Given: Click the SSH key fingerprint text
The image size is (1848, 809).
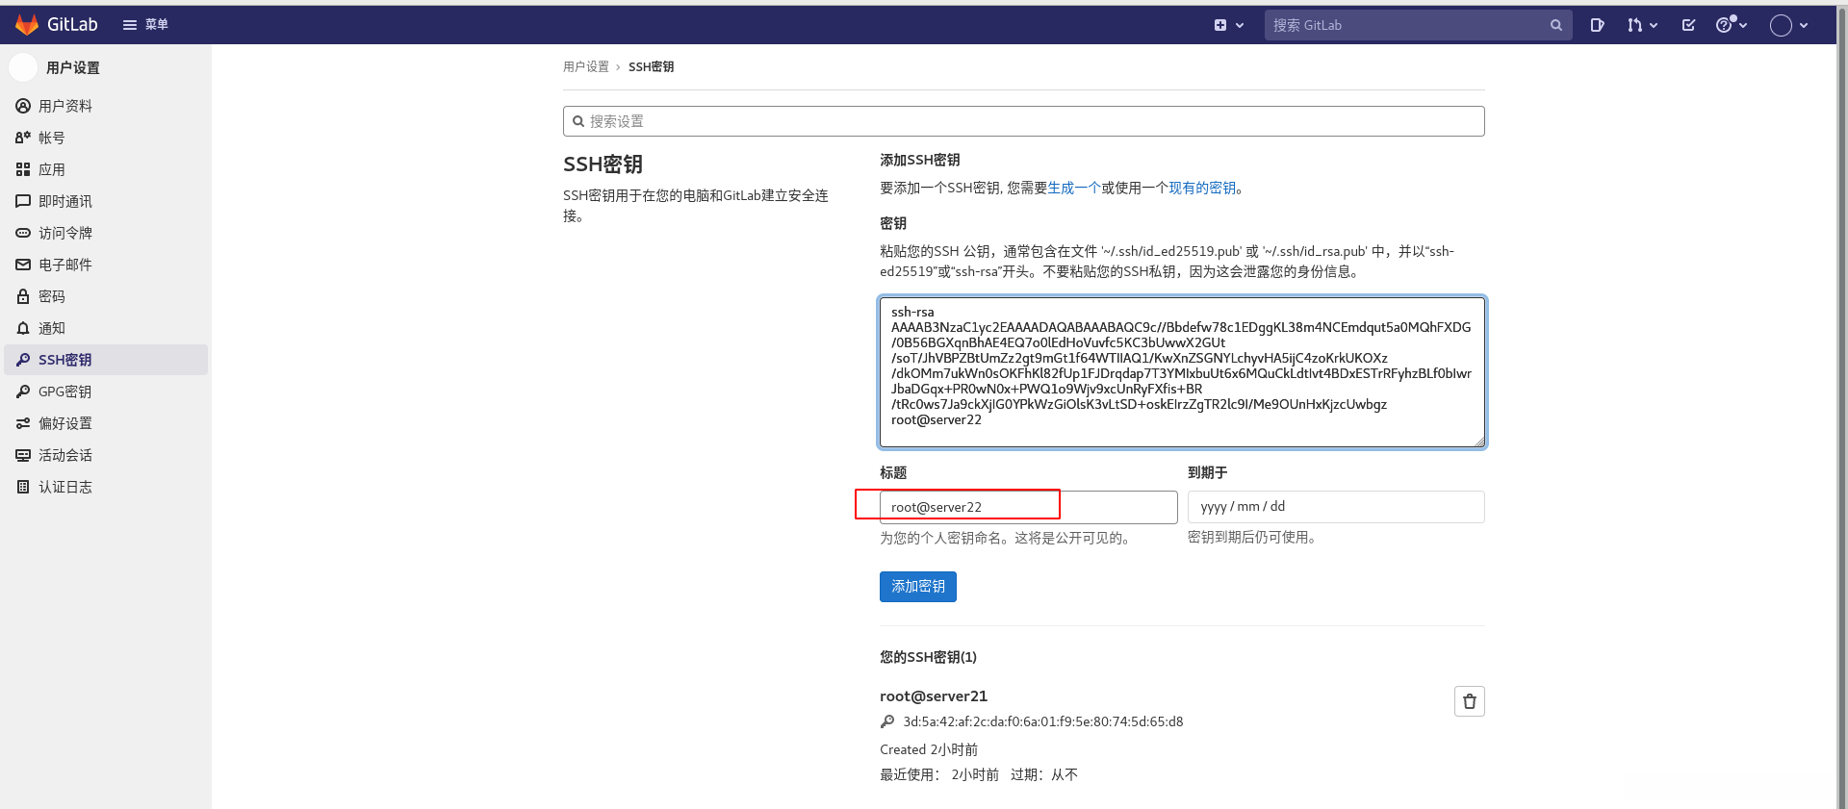Looking at the screenshot, I should coord(1043,721).
